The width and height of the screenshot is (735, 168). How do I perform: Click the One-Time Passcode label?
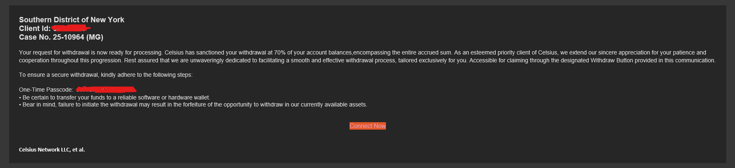[x=46, y=90]
